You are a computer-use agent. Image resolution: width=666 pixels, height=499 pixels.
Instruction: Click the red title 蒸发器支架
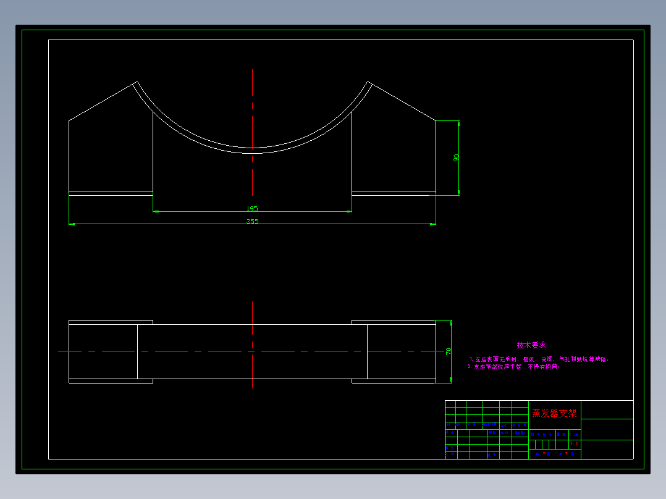pos(554,413)
